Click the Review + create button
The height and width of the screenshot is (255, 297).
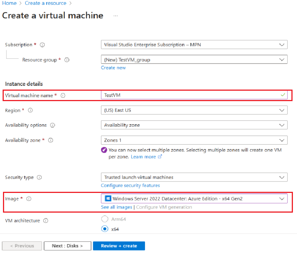(x=119, y=246)
